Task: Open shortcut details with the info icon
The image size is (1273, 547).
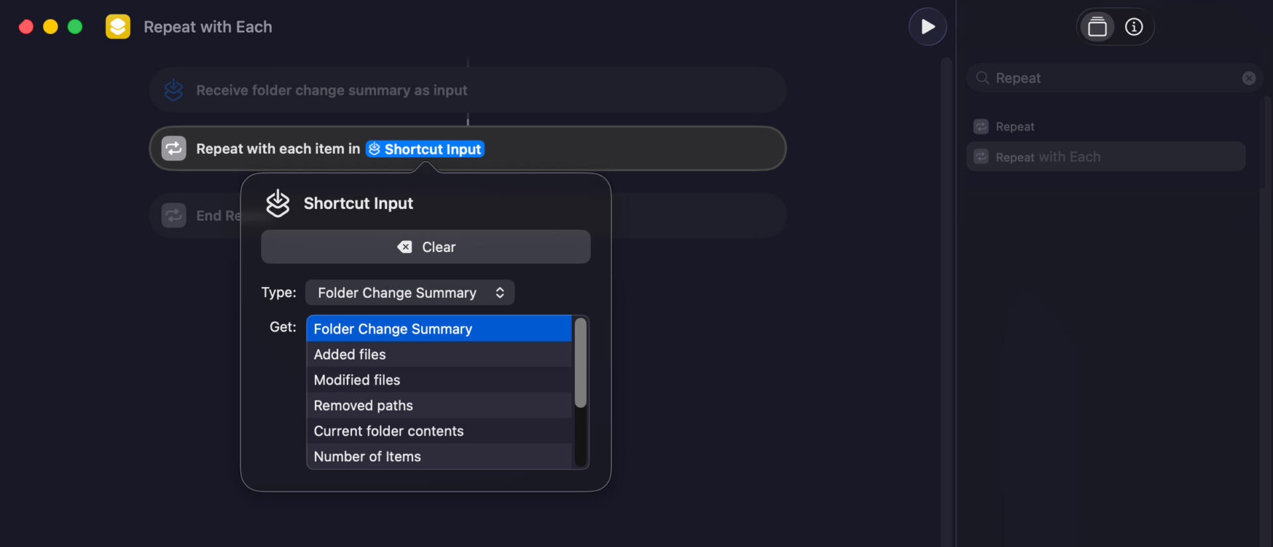Action: tap(1134, 27)
